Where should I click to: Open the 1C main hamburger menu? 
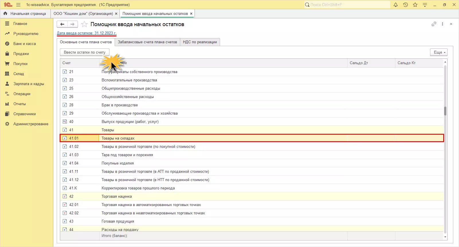pos(18,5)
